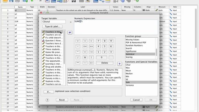Viewport: 199px width, 112px height.
Task: Click the ampersand AND operator key
Action: click(x=85, y=57)
